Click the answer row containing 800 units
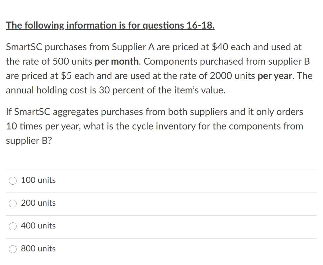The image size is (323, 265). click(126, 249)
